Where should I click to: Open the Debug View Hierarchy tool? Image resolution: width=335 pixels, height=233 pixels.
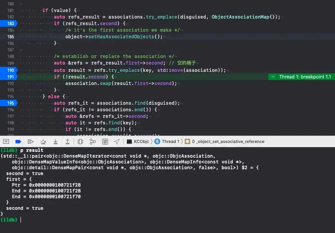[x=80, y=141]
